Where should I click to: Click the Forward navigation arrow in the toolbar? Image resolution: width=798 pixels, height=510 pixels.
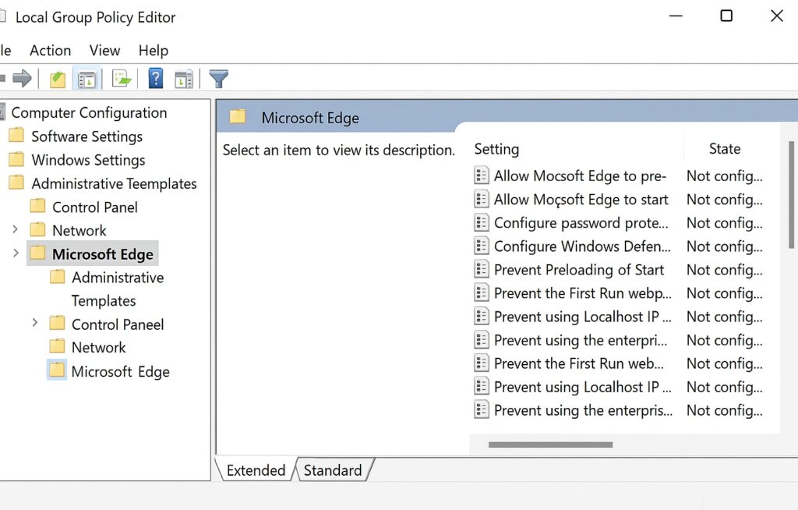pyautogui.click(x=23, y=78)
